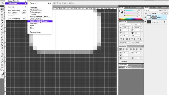Open the Color panel options menu

142,8
